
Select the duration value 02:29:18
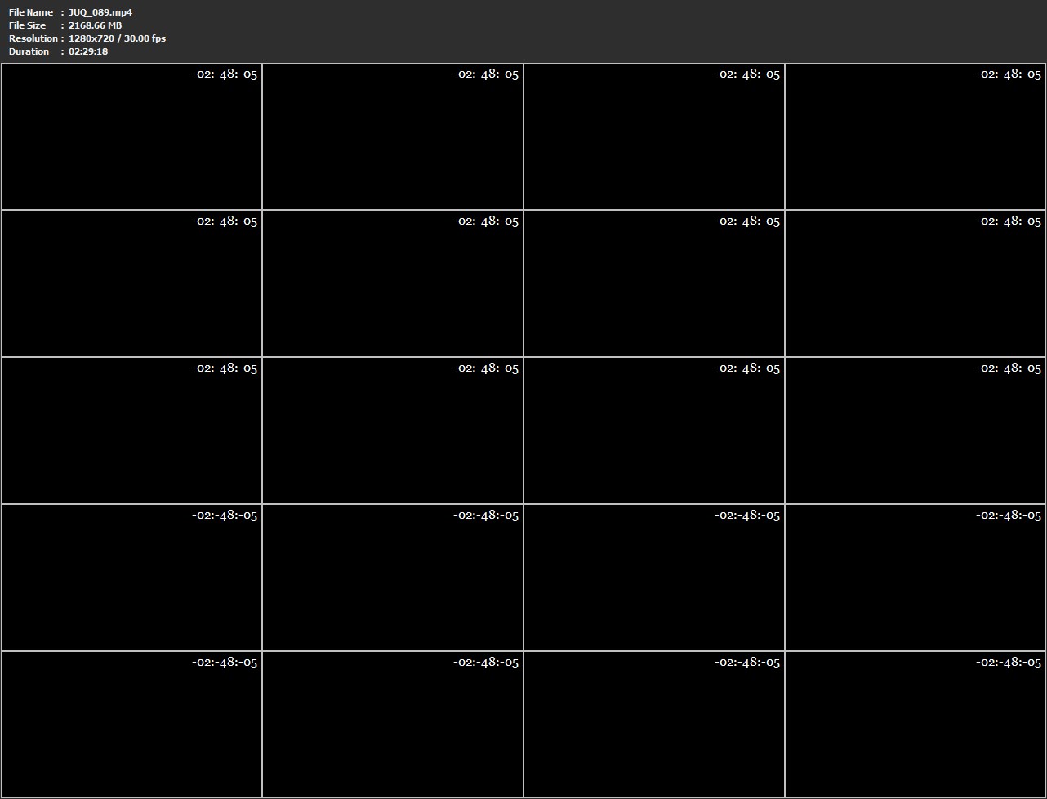[88, 51]
